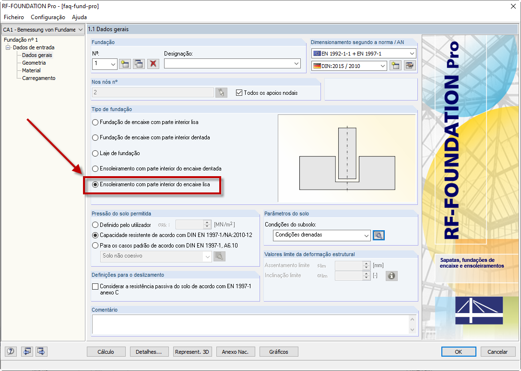Select Geometria in the tree
Viewport: 521px width, 371px height.
click(34, 63)
